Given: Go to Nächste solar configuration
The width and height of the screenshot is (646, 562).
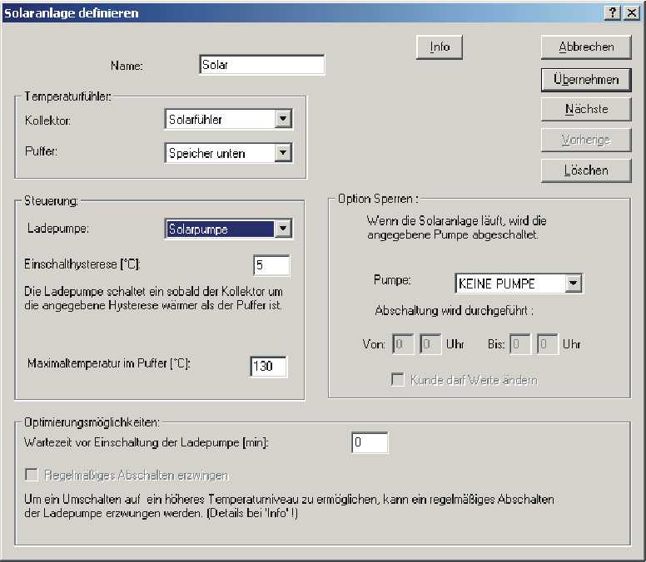Looking at the screenshot, I should click(x=586, y=109).
